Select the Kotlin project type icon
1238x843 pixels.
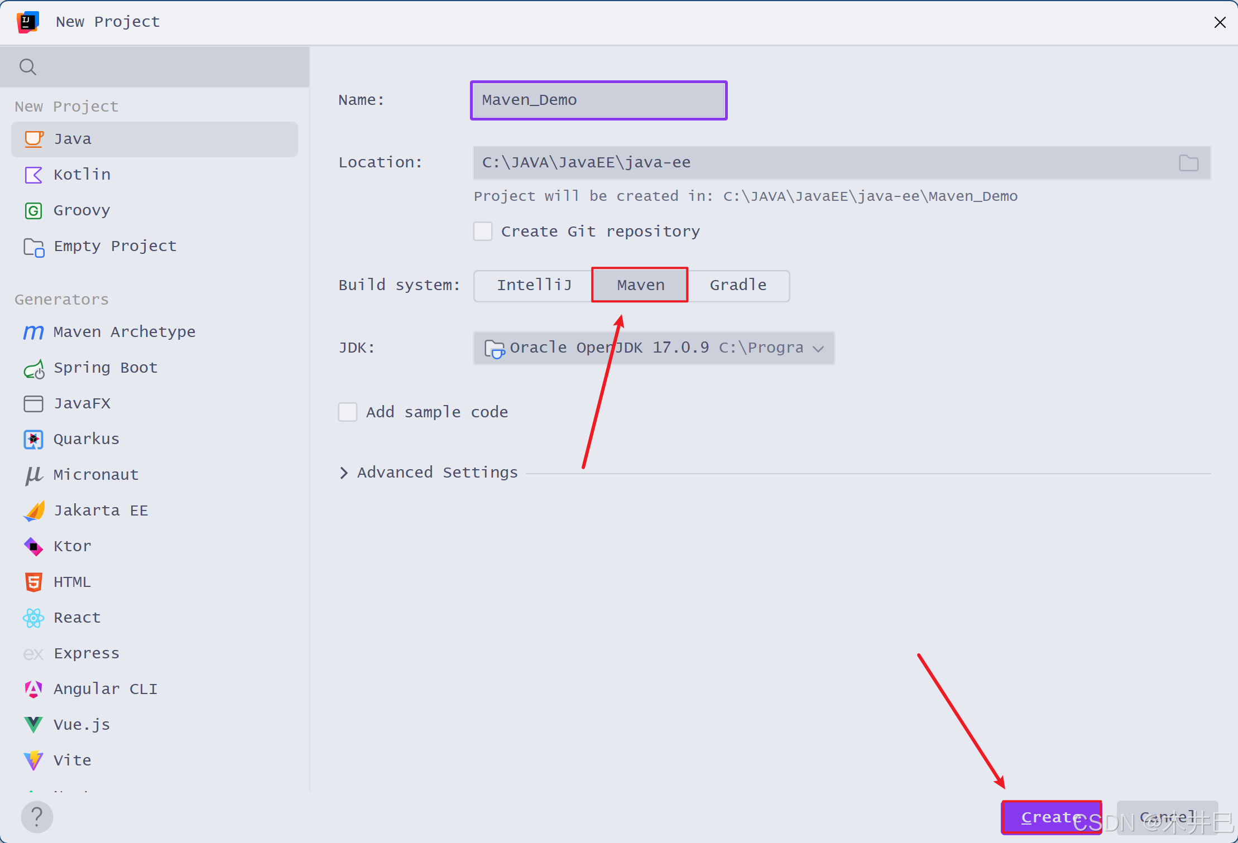[x=33, y=175]
